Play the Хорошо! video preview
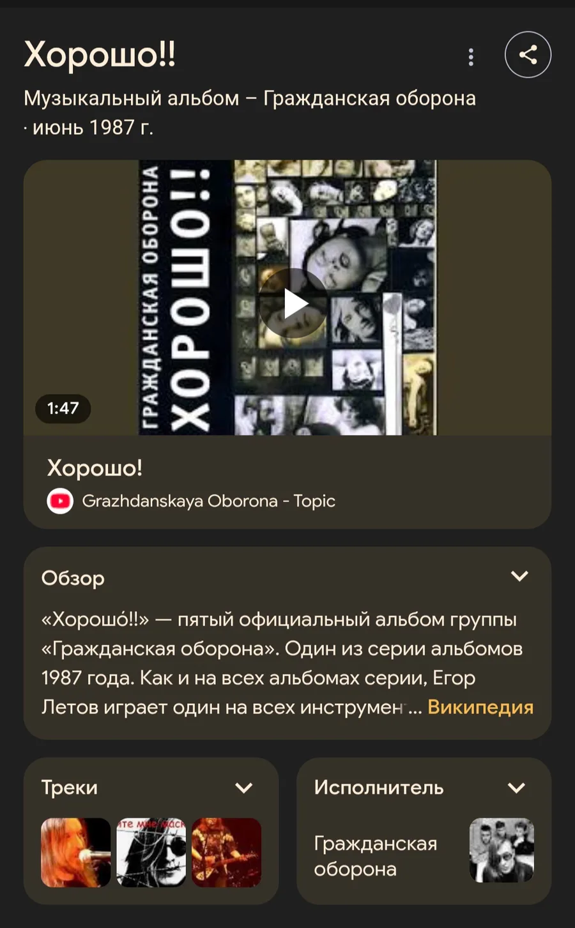Viewport: 575px width, 928px height. point(293,303)
